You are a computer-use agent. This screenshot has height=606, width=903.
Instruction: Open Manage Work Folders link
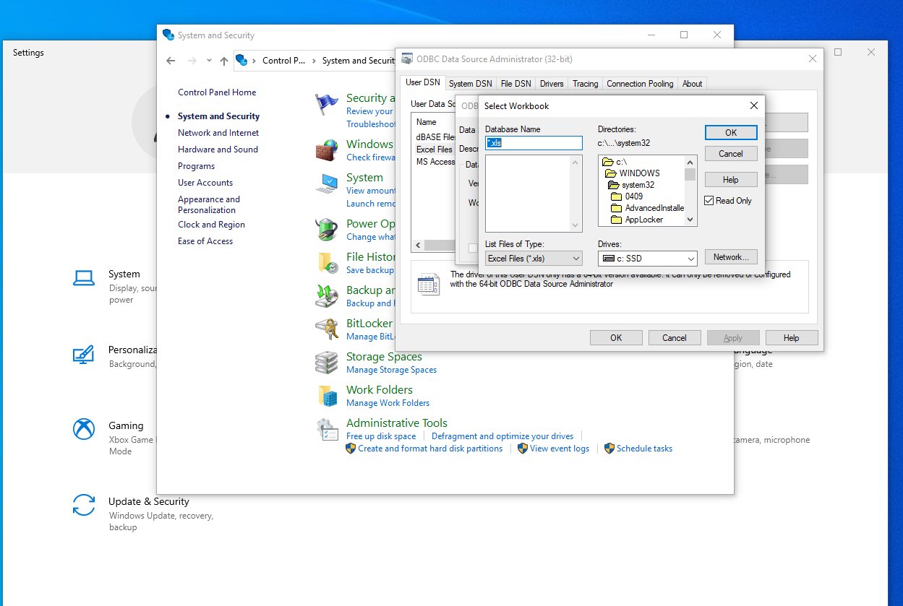click(x=388, y=403)
